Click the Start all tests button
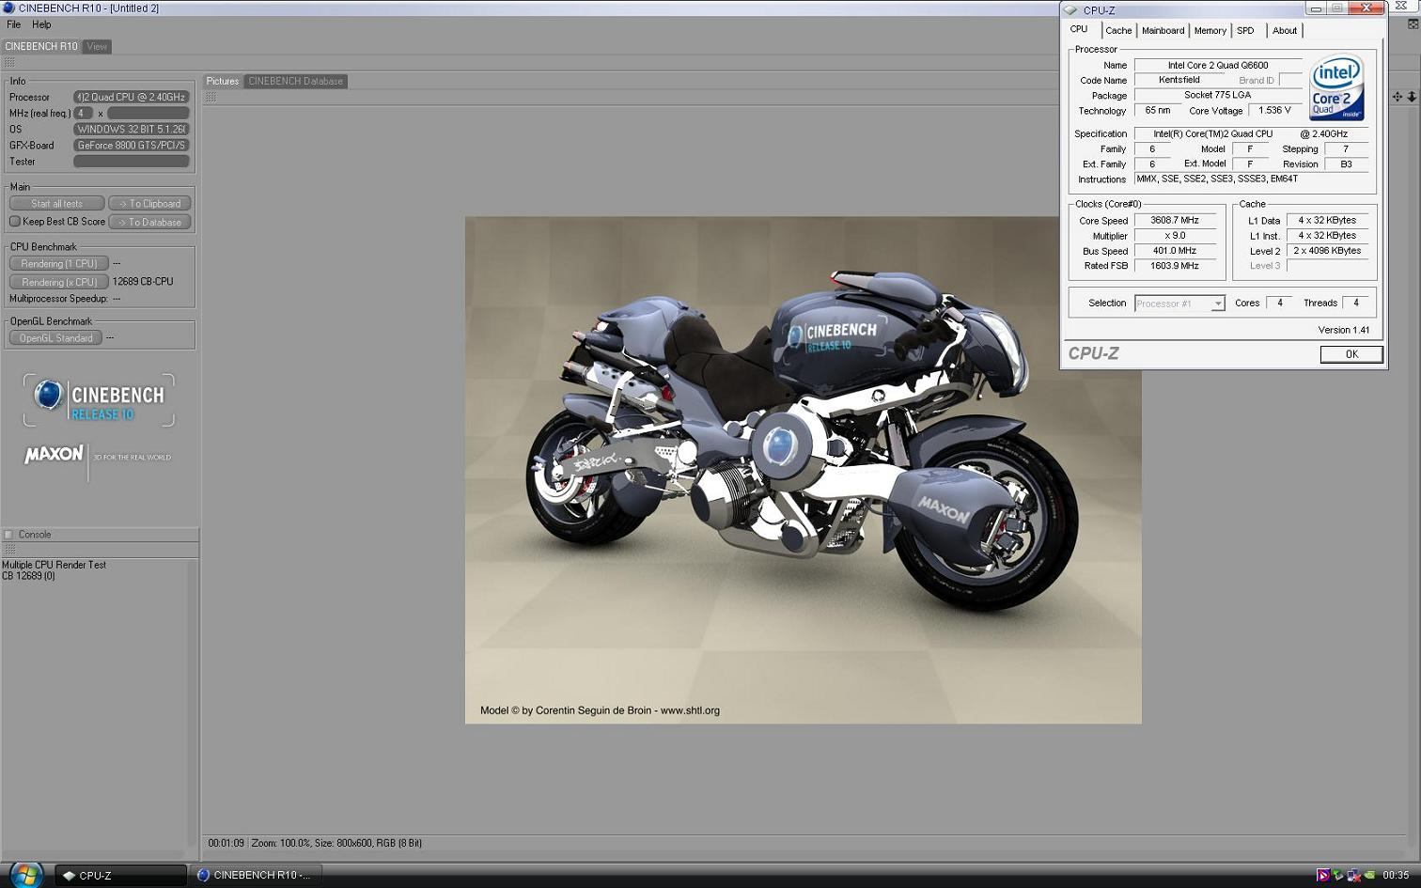Screen dimensions: 1421x888 click(x=56, y=204)
